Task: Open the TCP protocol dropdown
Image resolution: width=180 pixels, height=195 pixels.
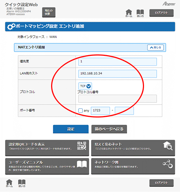Action: pos(85,86)
